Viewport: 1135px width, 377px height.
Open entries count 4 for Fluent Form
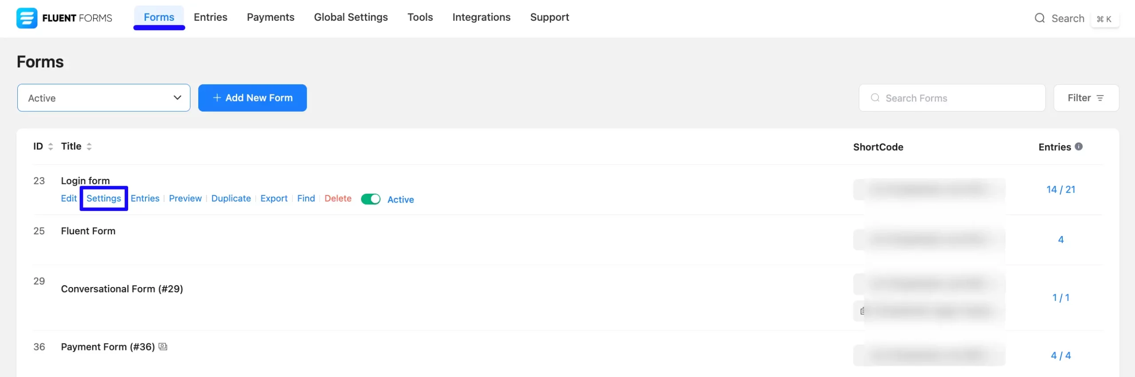[1061, 240]
